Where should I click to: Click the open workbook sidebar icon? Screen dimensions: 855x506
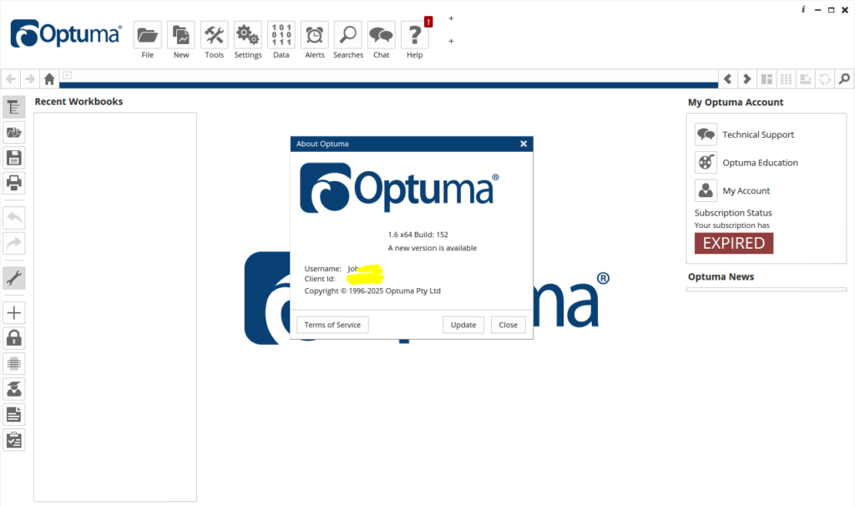click(14, 133)
